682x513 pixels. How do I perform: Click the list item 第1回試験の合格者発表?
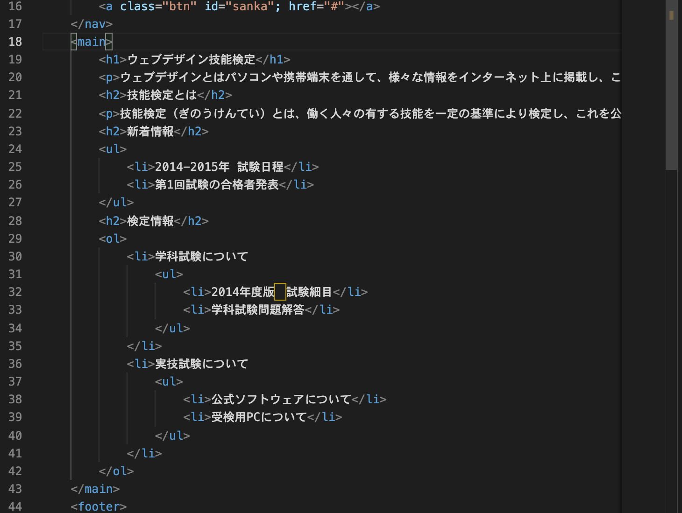[217, 184]
